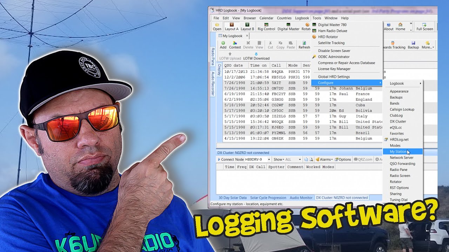This screenshot has width=449, height=252.
Task: Click the QRZ.com button in DX Cluster bar
Action: point(363,159)
